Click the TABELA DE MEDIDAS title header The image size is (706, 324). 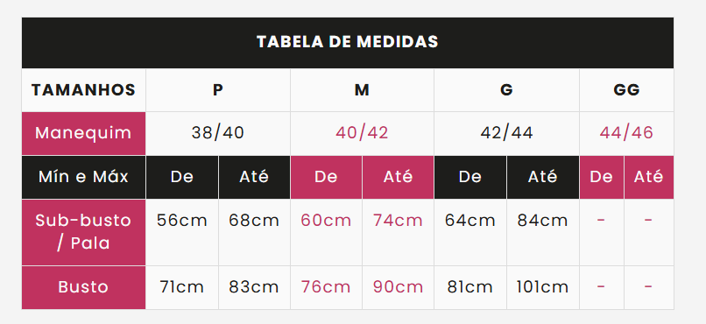pos(348,42)
